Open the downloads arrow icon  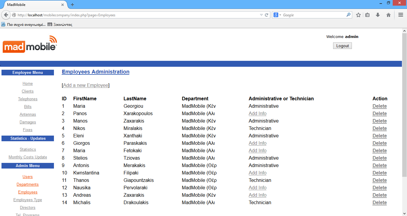click(378, 15)
